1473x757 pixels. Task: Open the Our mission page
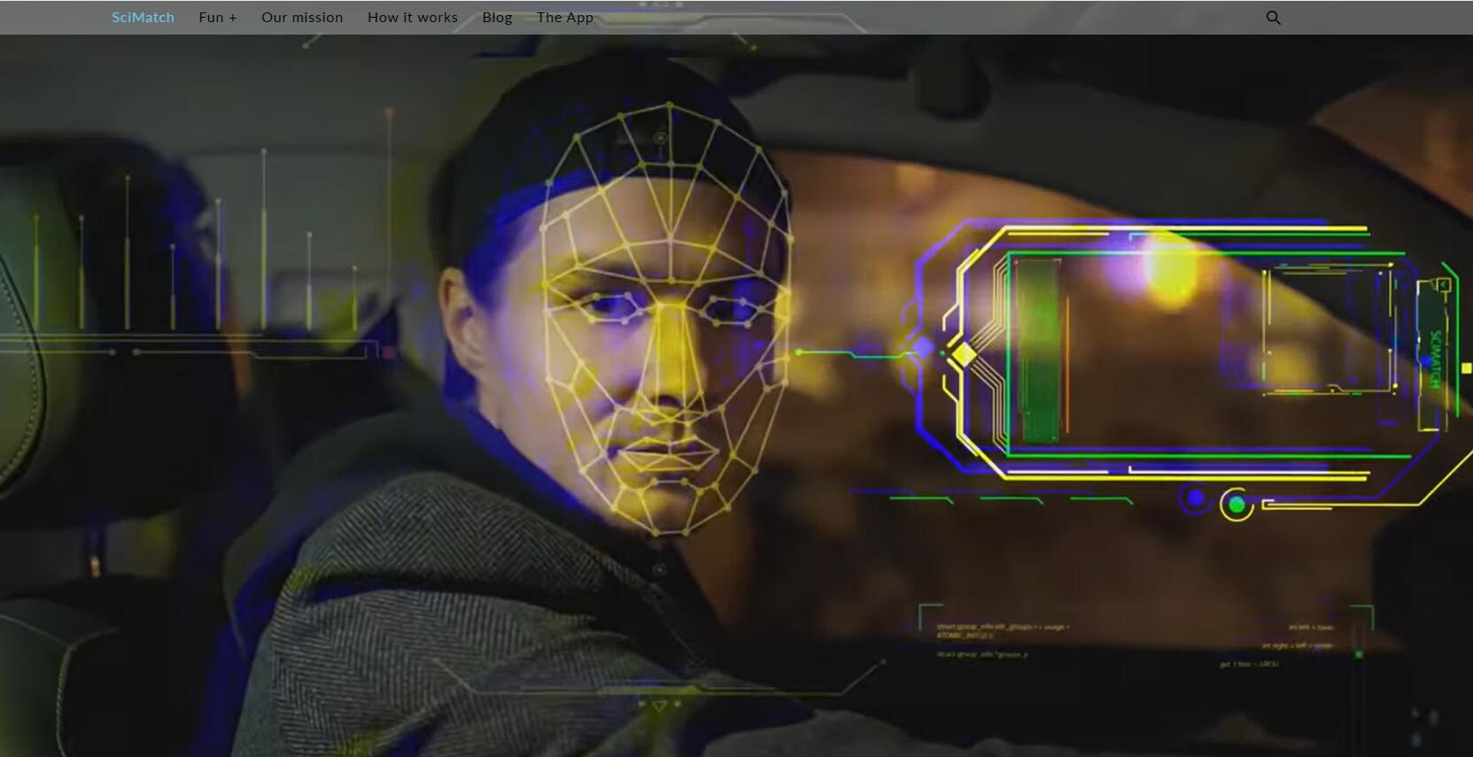302,18
